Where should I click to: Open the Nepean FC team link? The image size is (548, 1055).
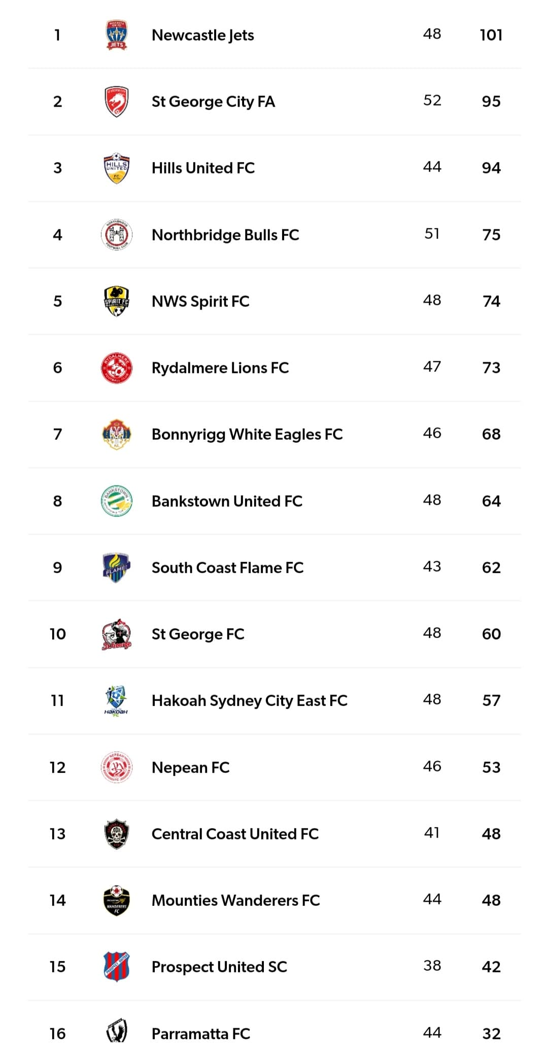click(190, 767)
